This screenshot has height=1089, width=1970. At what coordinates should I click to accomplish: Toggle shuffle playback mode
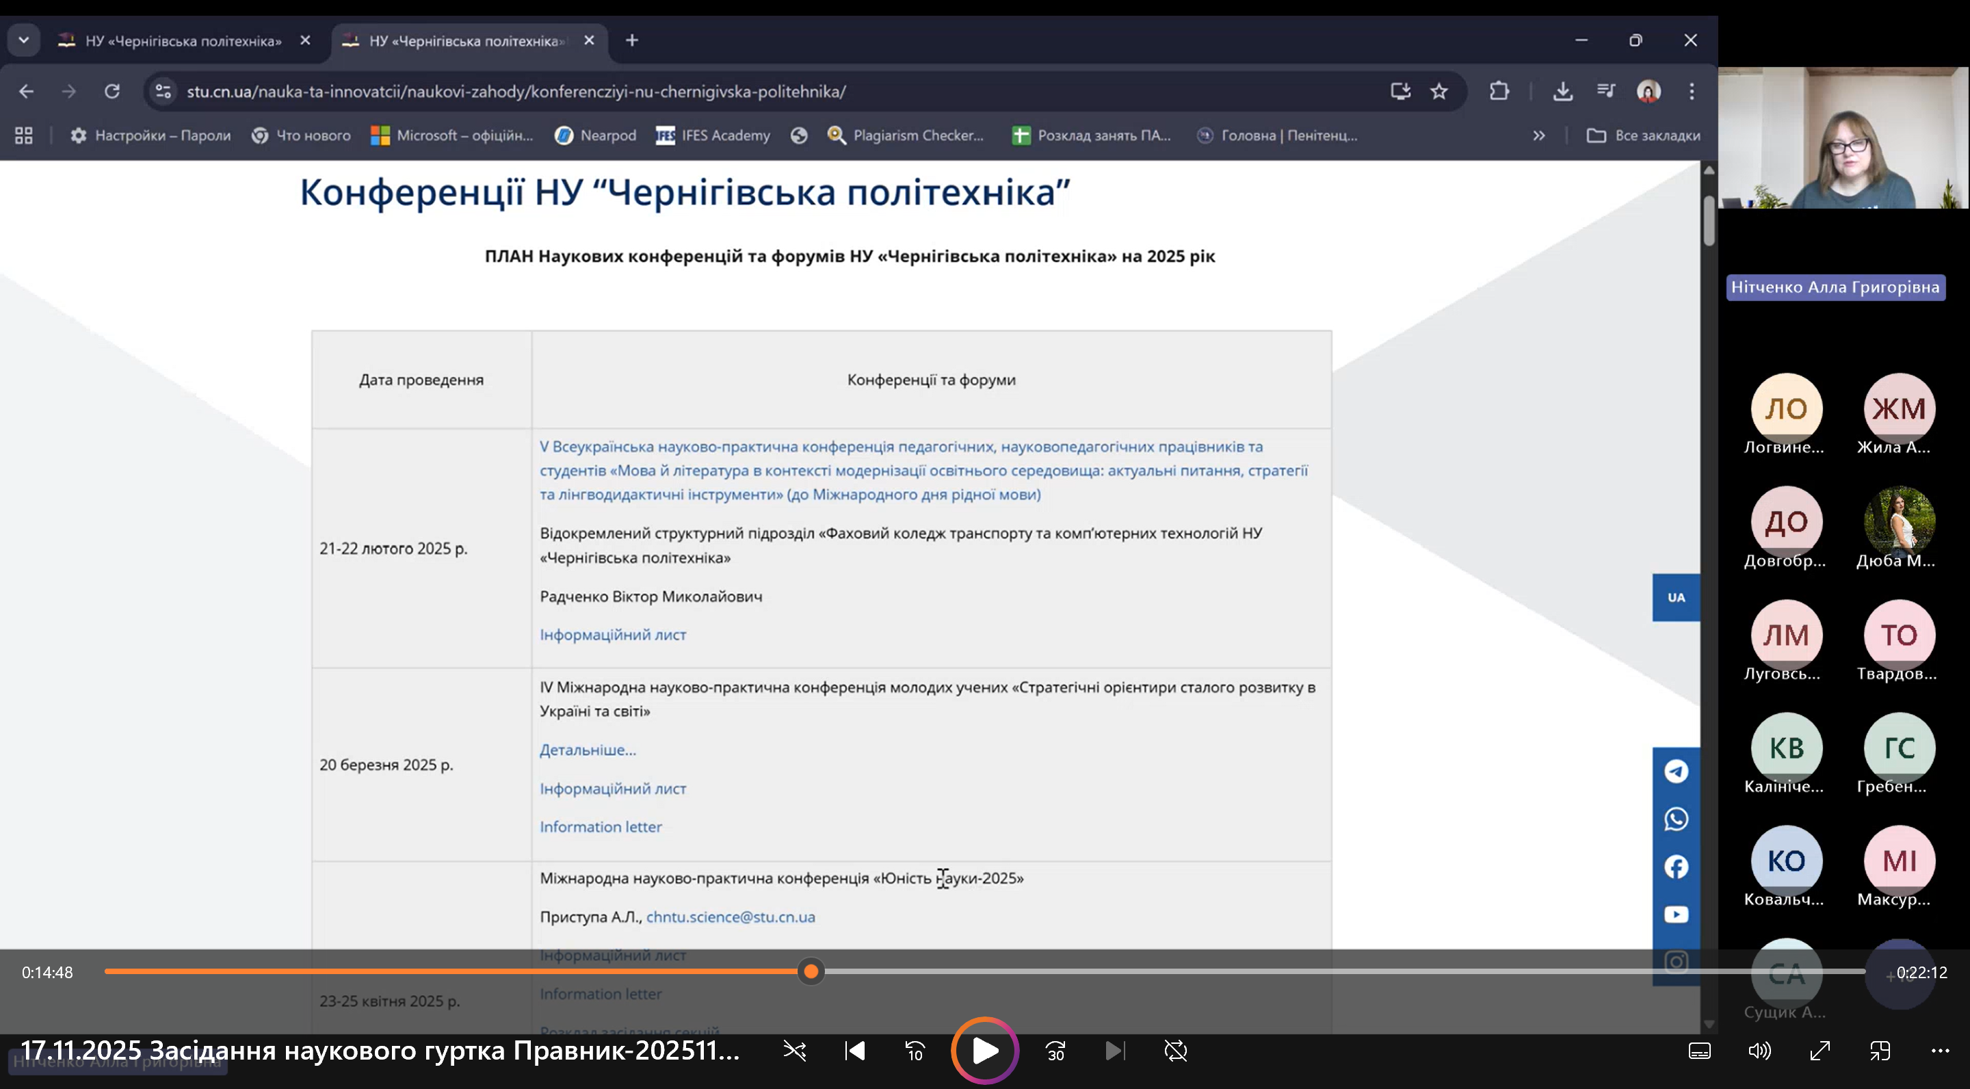pos(795,1051)
